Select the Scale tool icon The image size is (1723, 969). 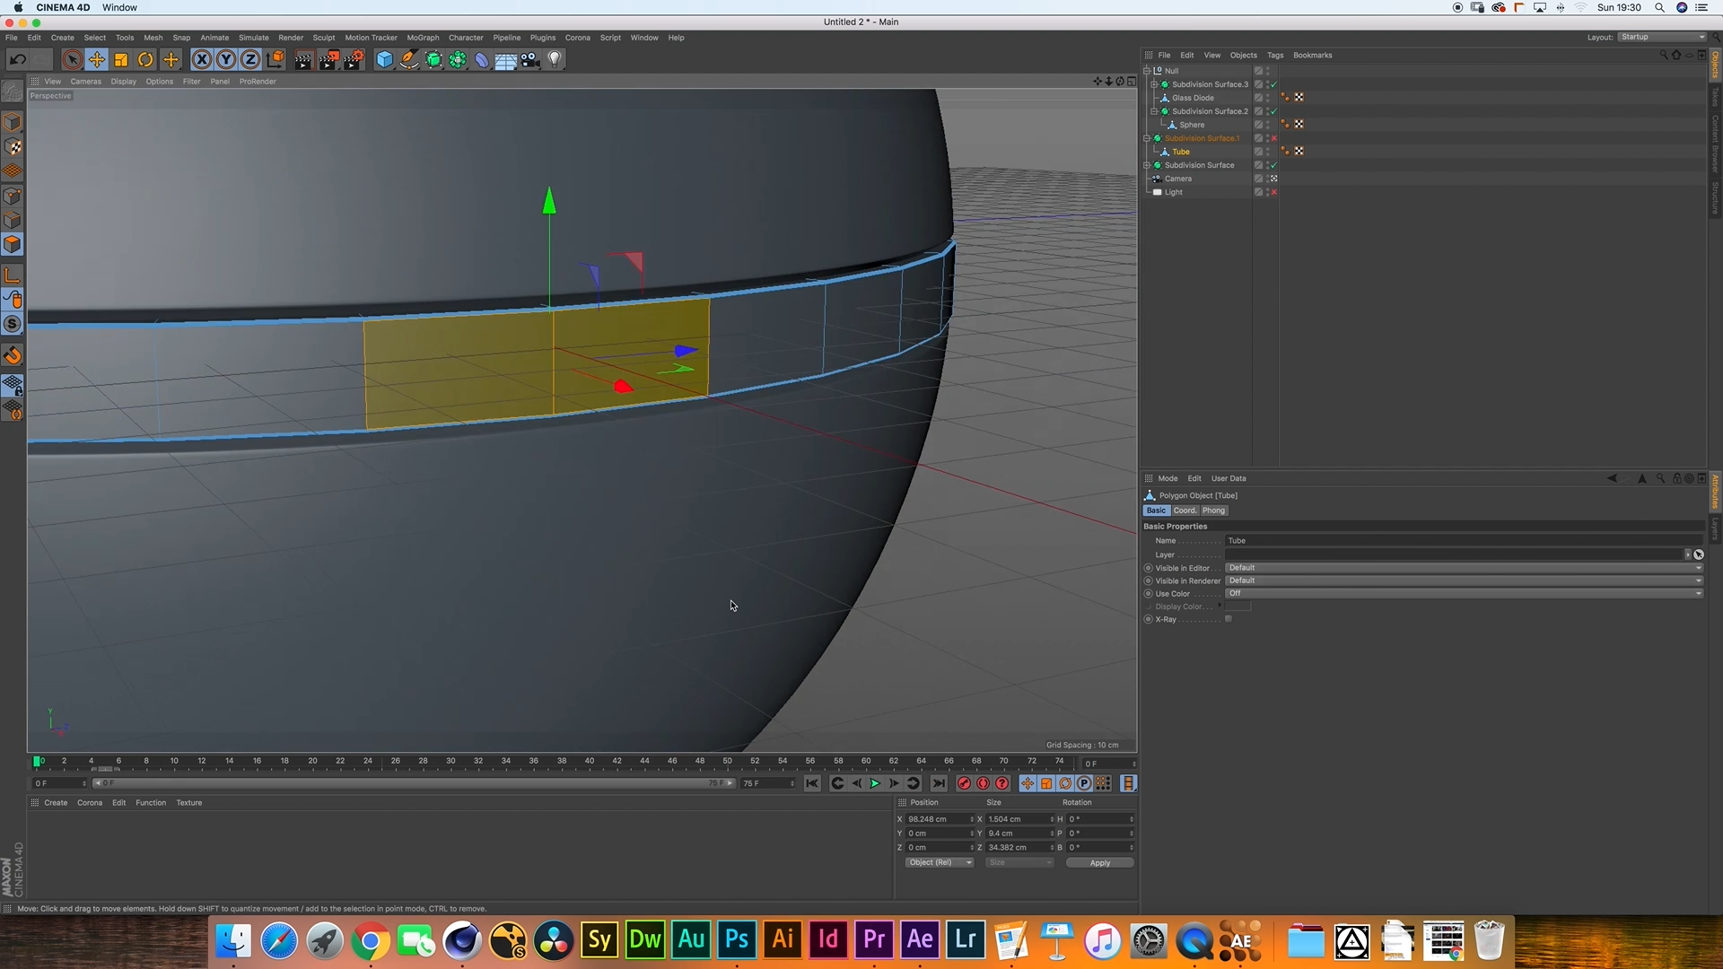point(121,60)
